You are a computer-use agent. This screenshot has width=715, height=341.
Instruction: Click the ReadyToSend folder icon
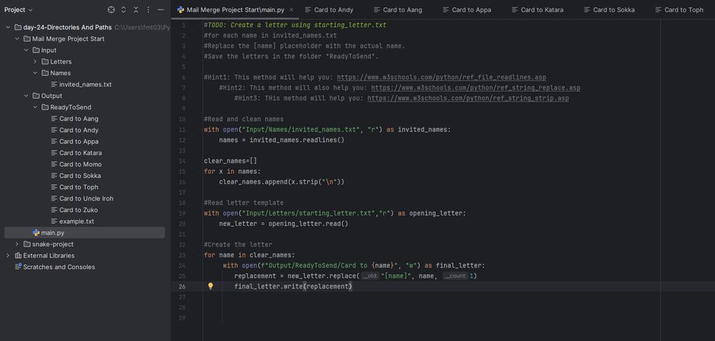tap(44, 107)
